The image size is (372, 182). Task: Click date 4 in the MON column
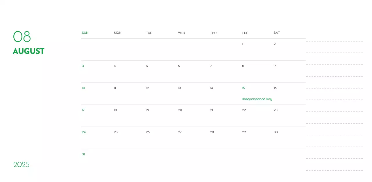115,66
